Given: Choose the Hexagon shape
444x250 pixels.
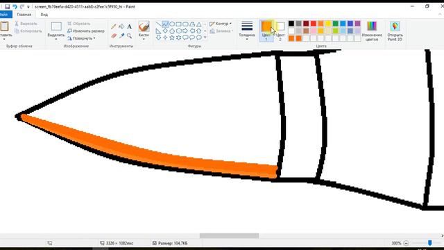Looking at the screenshot, I should pyautogui.click(x=179, y=31).
